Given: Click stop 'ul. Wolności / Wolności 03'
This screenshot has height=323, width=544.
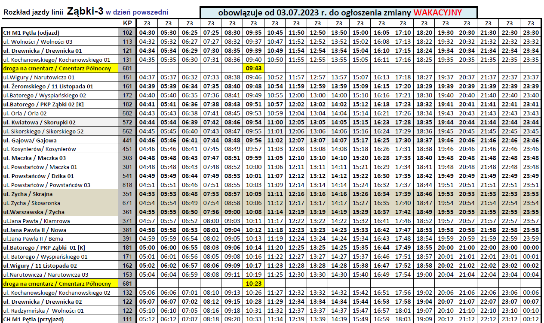Looking at the screenshot, I should [x=38, y=42].
